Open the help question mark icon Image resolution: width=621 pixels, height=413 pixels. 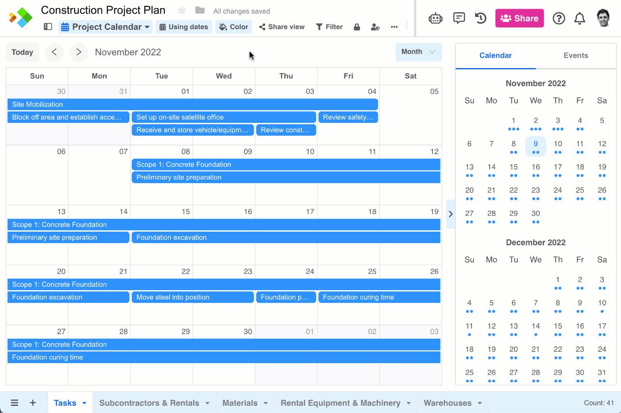tap(558, 19)
